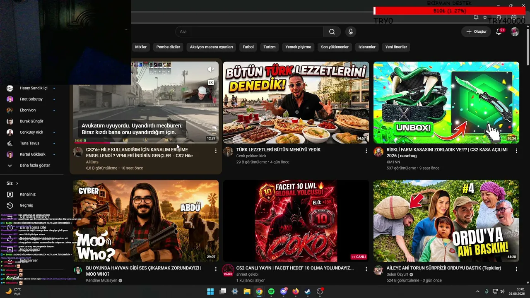Select the Yemek pişirme filter chip

[x=298, y=47]
